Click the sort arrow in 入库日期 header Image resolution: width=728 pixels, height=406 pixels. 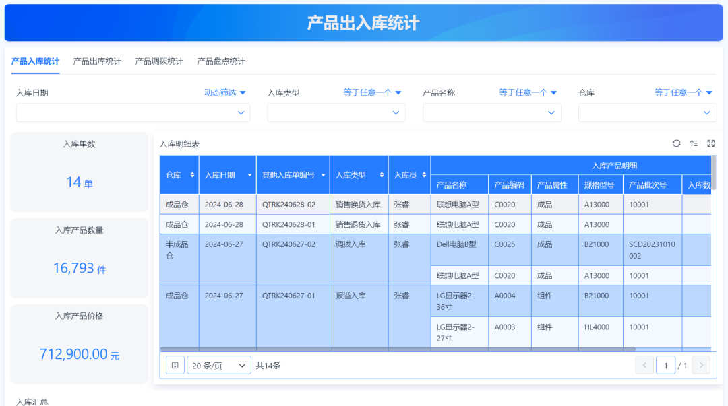pos(250,175)
